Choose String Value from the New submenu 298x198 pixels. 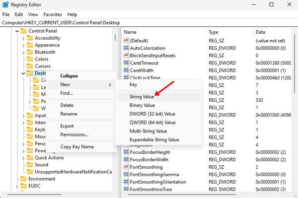coord(158,97)
